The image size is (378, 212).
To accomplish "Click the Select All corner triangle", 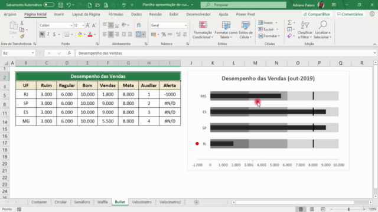I will tap(6, 63).
